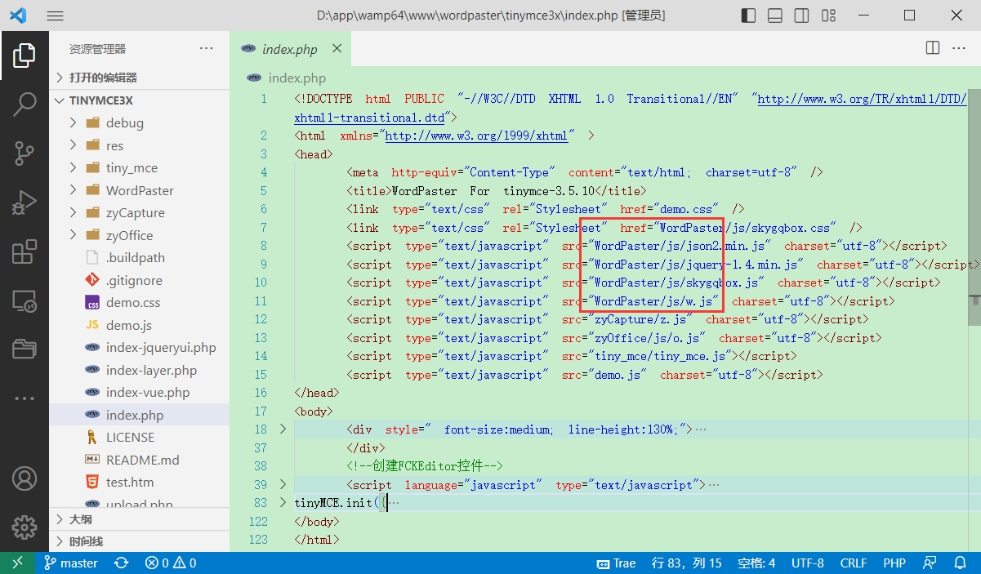981x574 pixels.
Task: Expand the WordPaster folder
Action: tap(140, 190)
